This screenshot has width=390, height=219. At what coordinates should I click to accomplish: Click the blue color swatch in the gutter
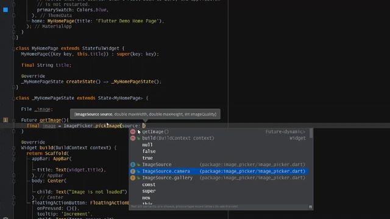5,10
